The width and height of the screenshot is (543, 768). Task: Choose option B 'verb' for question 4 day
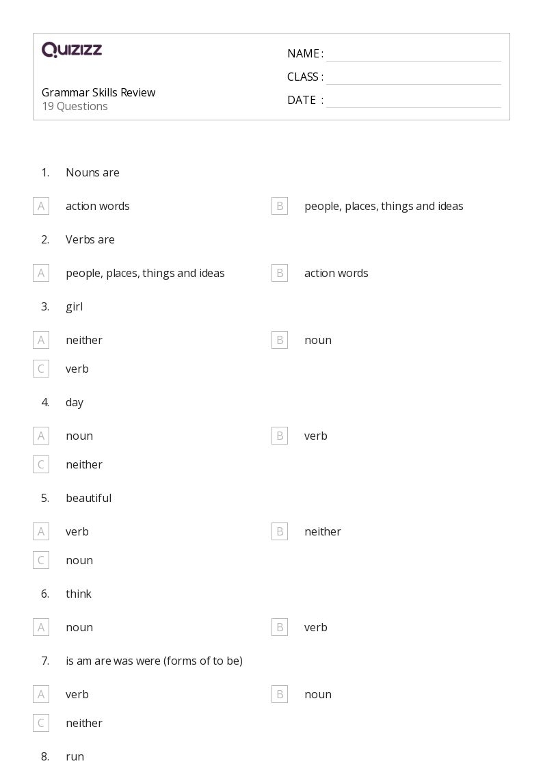(x=280, y=436)
